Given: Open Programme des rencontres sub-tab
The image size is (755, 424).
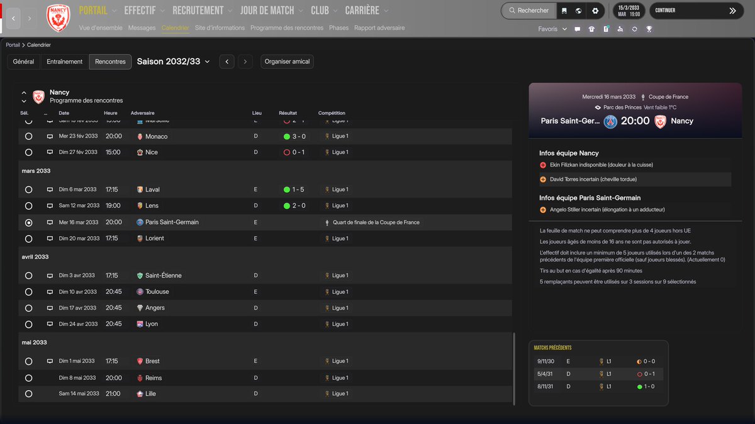Looking at the screenshot, I should [x=287, y=28].
